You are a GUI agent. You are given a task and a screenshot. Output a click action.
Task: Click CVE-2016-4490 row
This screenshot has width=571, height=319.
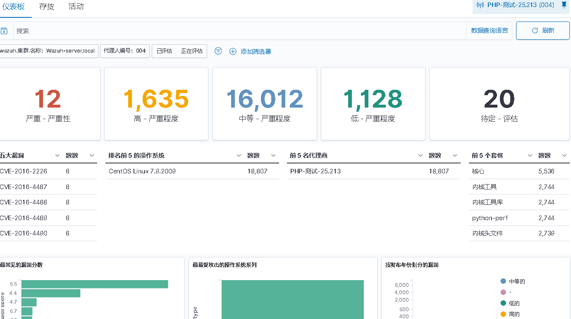[x=48, y=233]
